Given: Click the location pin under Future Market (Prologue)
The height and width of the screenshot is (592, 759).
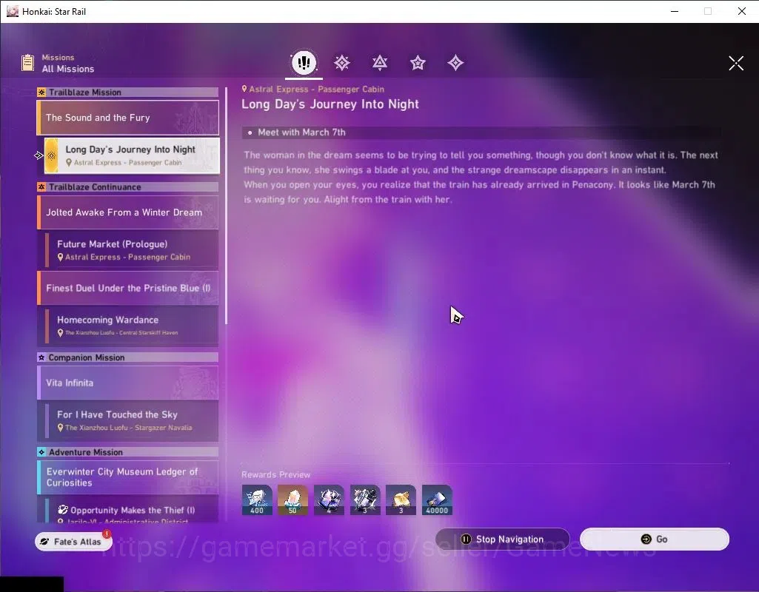Looking at the screenshot, I should tap(61, 258).
